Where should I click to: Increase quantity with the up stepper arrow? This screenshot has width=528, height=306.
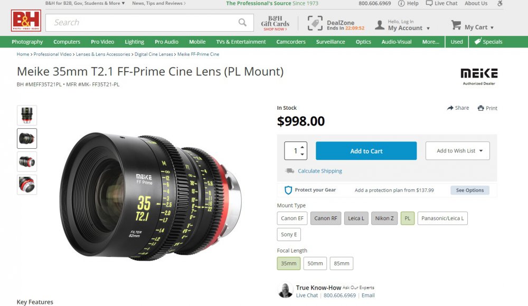click(302, 147)
